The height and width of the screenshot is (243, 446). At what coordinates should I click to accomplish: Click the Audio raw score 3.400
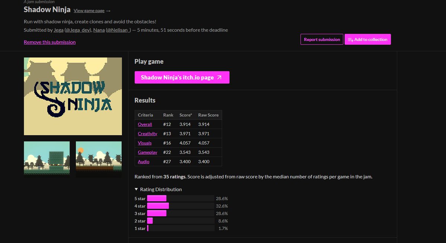[x=204, y=162]
